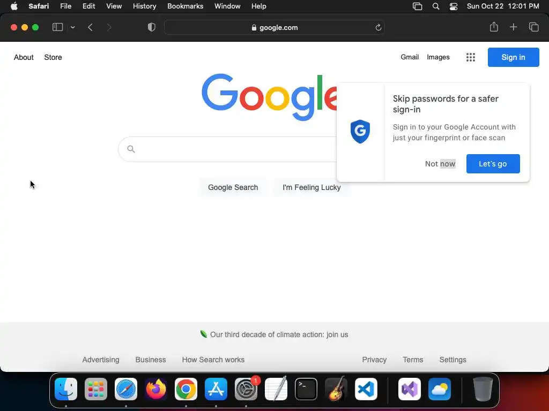This screenshot has height=411, width=549.
Task: Open the Edit menu
Action: [x=88, y=6]
